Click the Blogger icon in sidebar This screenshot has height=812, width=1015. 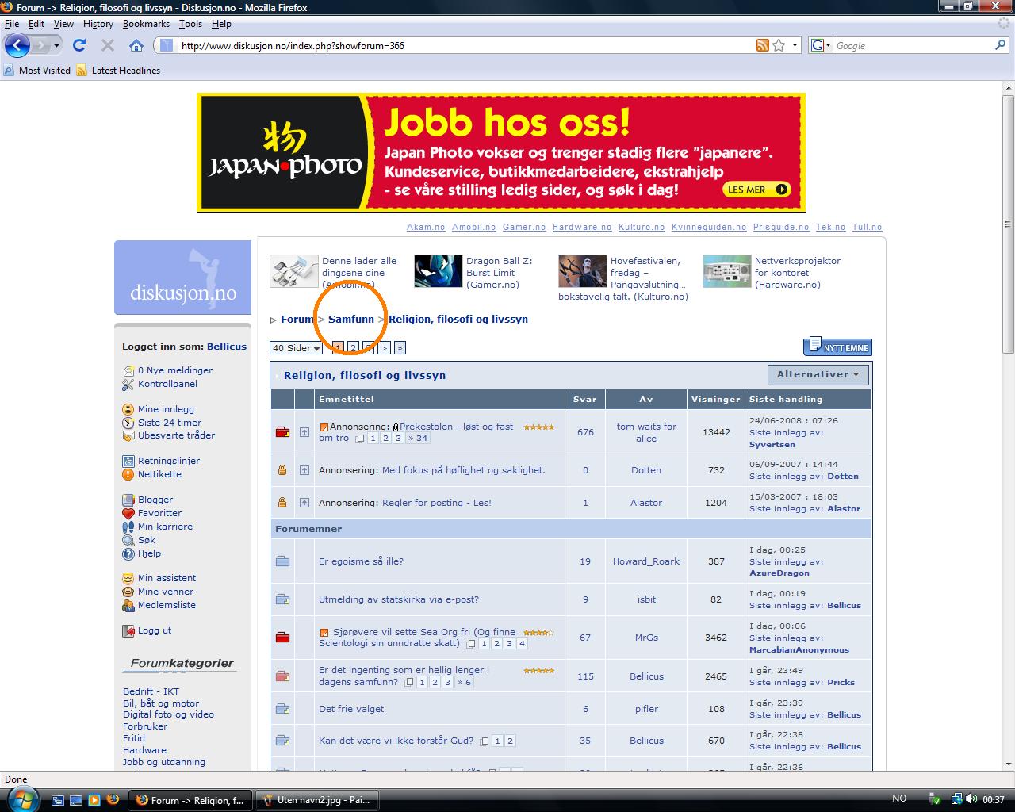click(x=128, y=500)
